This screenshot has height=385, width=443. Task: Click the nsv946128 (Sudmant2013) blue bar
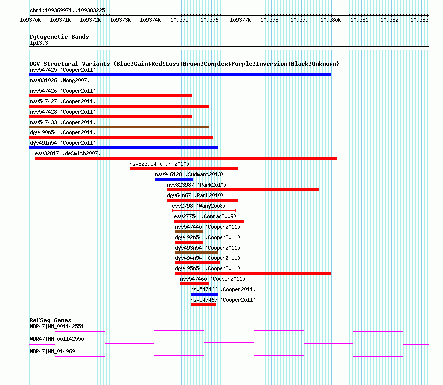pyautogui.click(x=174, y=179)
